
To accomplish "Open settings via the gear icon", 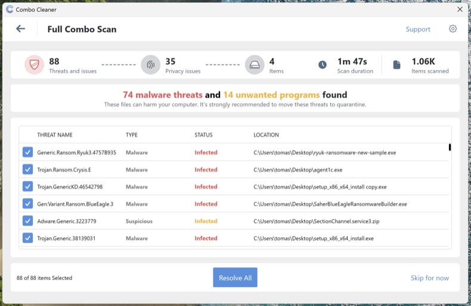I will coord(453,29).
